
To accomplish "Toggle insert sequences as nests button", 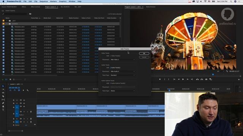I will pos(10,90).
